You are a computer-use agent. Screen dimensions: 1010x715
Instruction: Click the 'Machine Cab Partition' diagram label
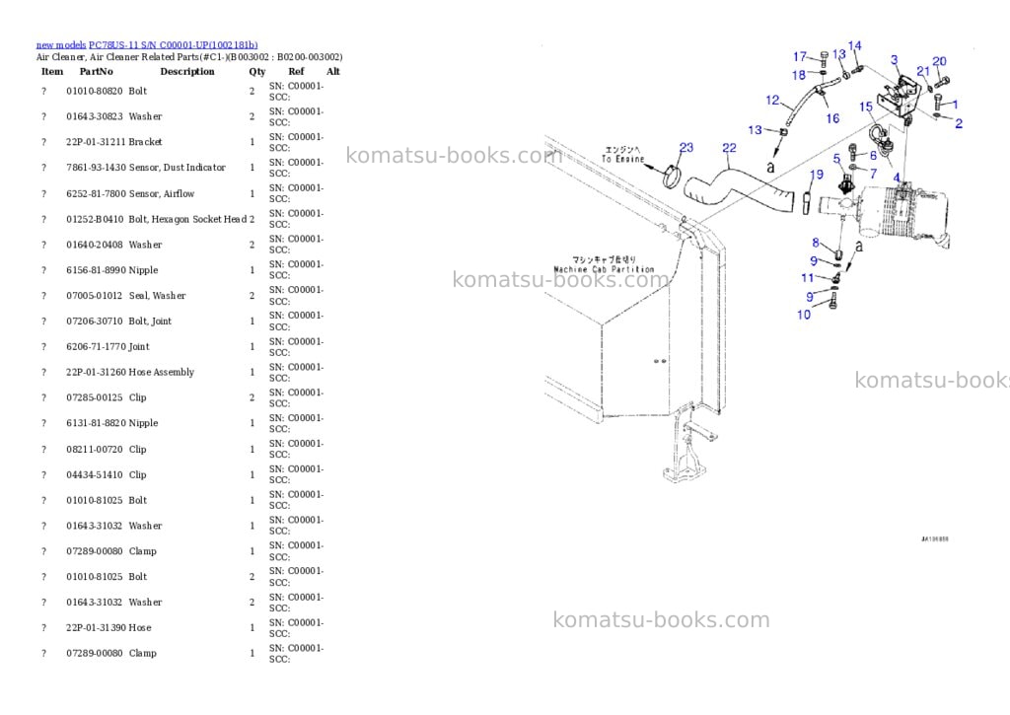pos(604,270)
